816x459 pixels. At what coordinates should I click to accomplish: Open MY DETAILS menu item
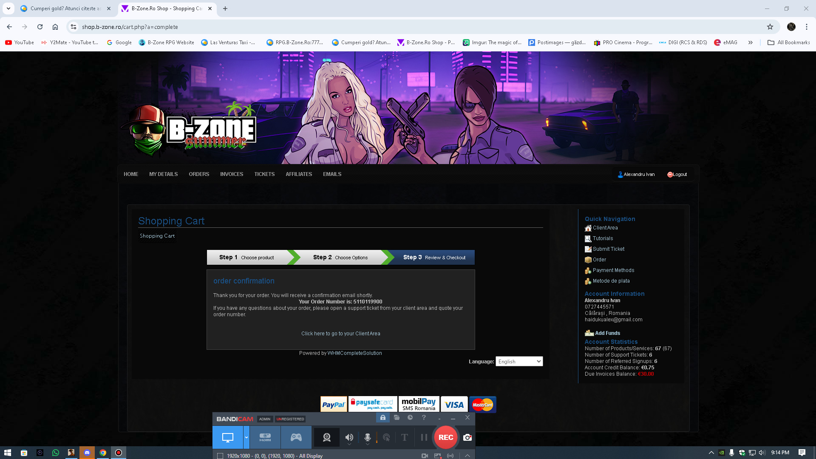tap(163, 174)
